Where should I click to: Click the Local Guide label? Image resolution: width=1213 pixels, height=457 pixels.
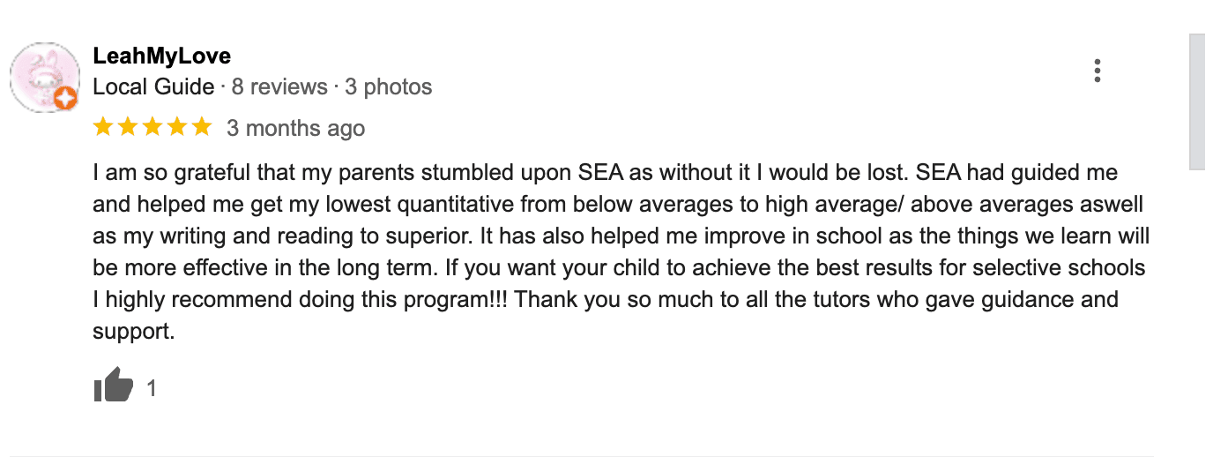tap(153, 86)
